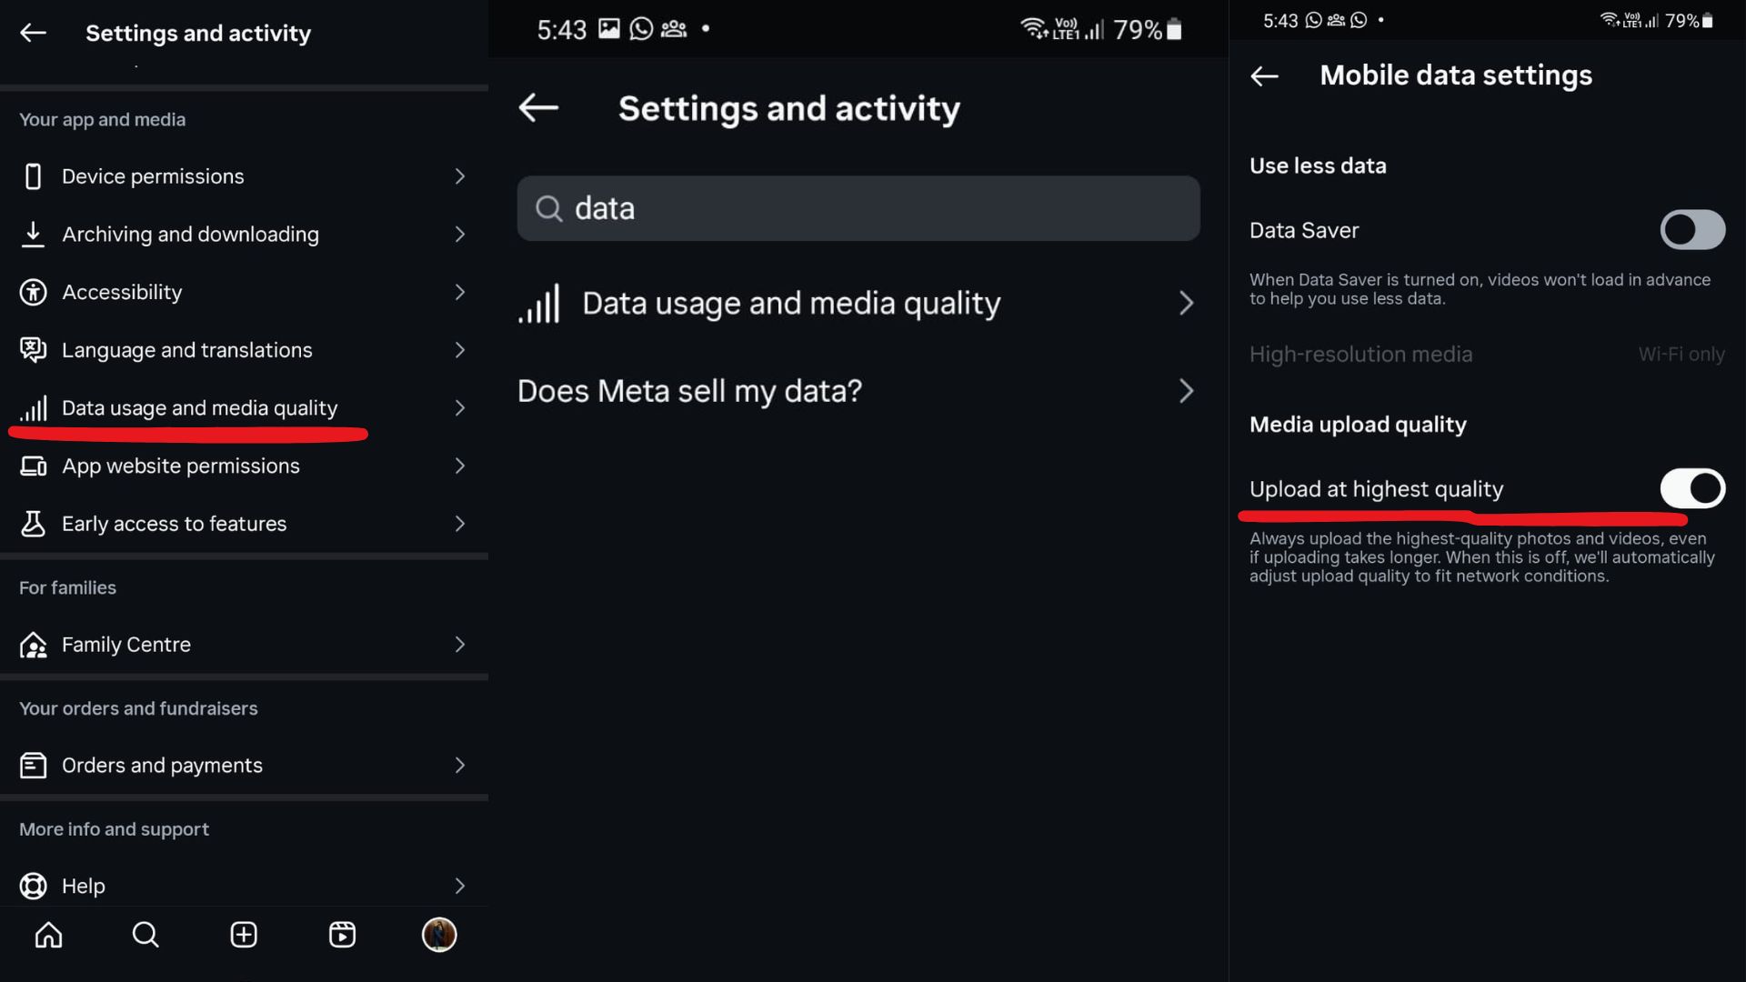1746x982 pixels.
Task: Open Accessibility via its icon
Action: [x=33, y=292]
